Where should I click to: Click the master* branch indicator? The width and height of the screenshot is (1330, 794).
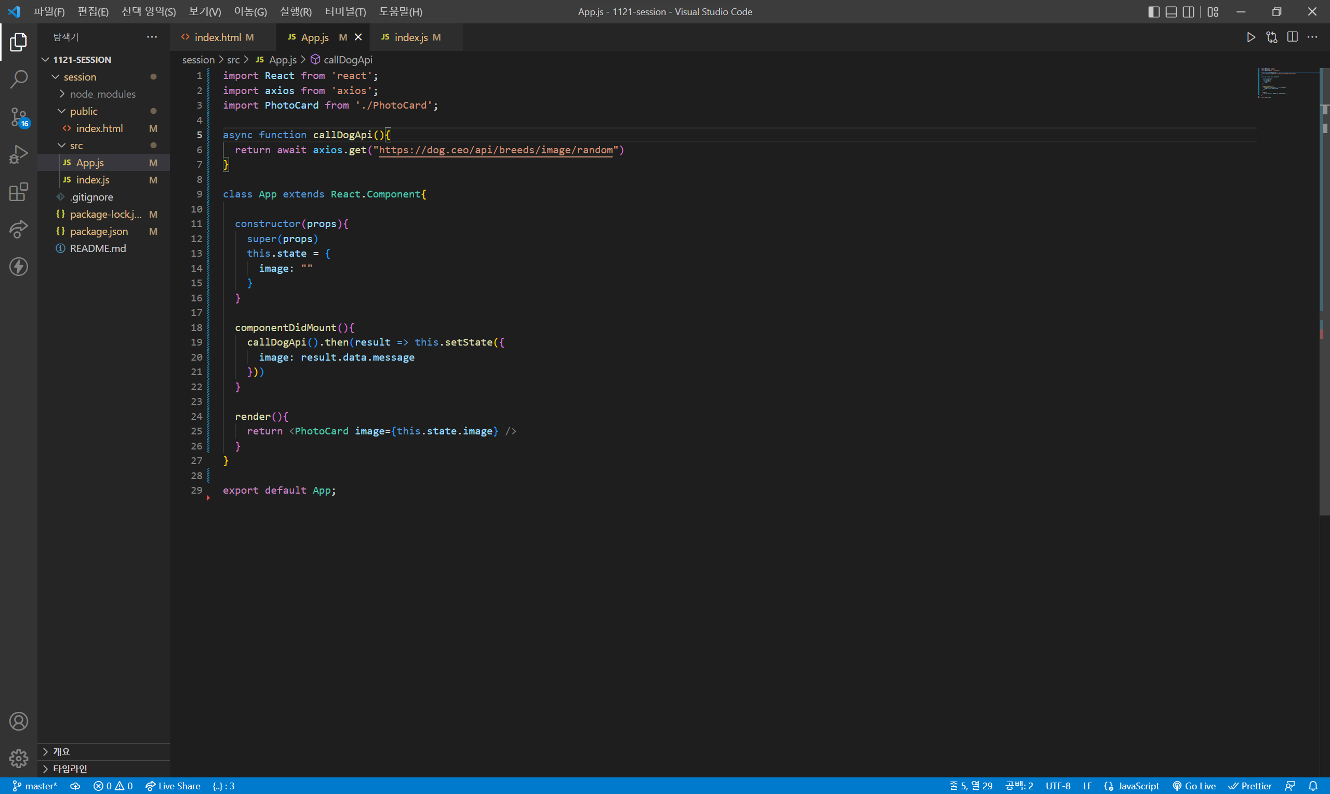[x=35, y=786]
